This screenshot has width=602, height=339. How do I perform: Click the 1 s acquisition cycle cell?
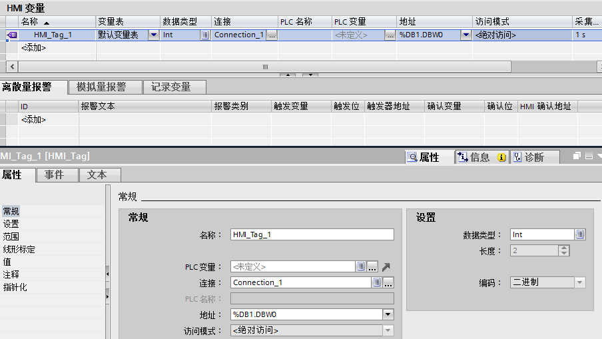pyautogui.click(x=587, y=35)
